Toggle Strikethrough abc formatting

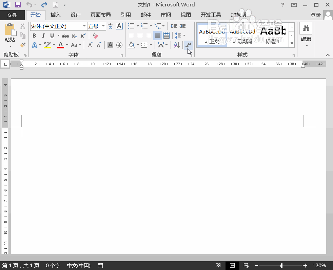tap(65, 36)
